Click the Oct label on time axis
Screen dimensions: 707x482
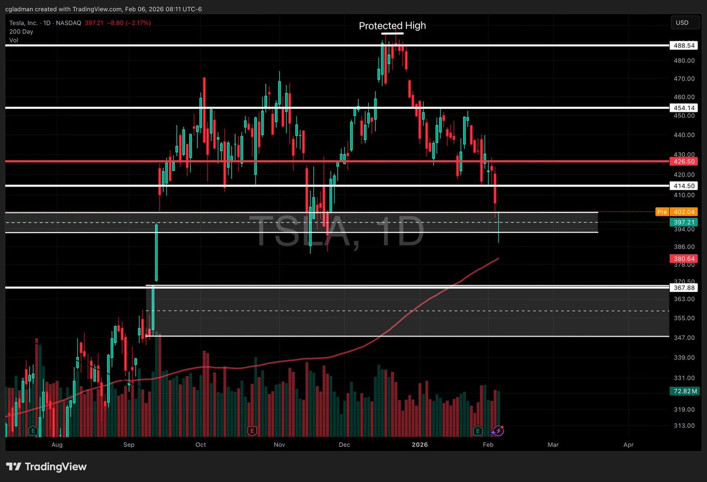click(x=201, y=444)
